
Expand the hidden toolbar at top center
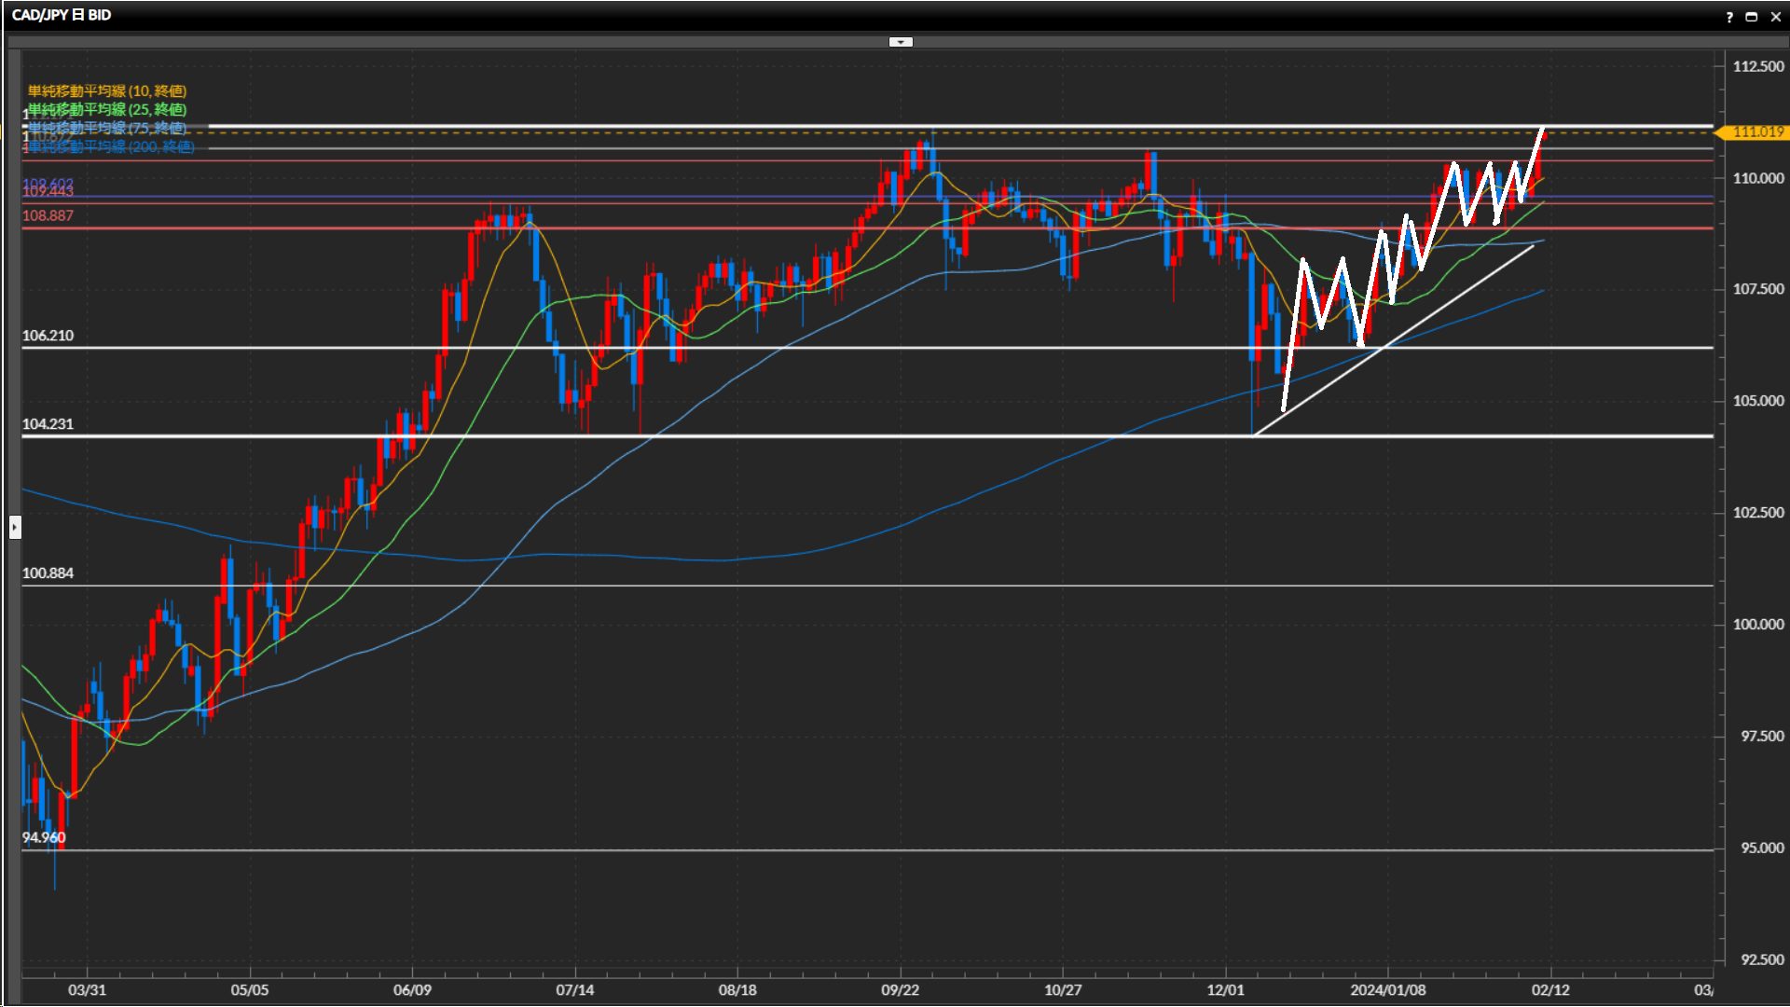pos(901,42)
